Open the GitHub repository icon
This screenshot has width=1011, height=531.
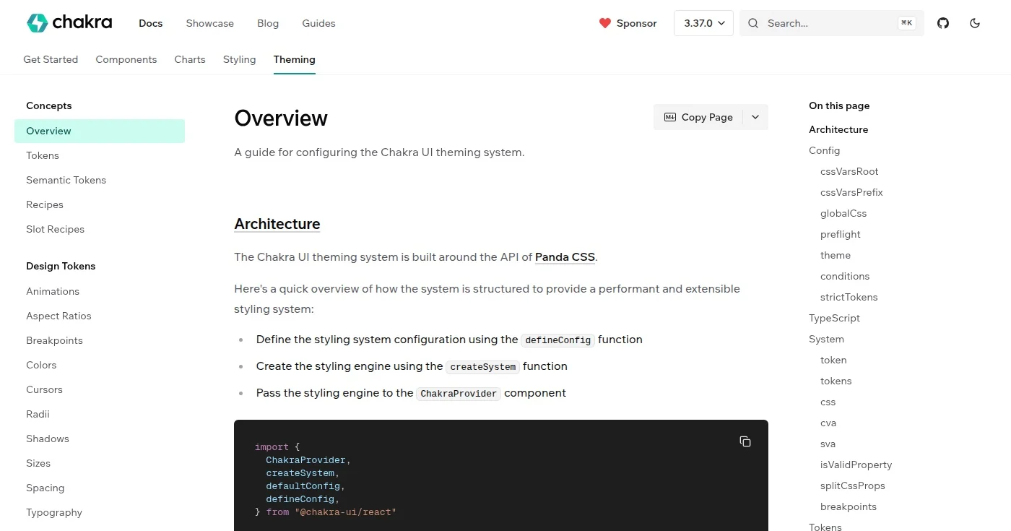pos(943,23)
